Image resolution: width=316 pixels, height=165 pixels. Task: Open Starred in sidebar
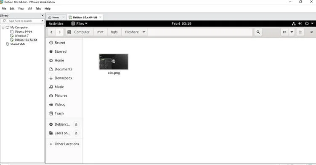[x=64, y=52]
